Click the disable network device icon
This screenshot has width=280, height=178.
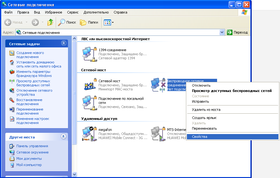(12, 91)
